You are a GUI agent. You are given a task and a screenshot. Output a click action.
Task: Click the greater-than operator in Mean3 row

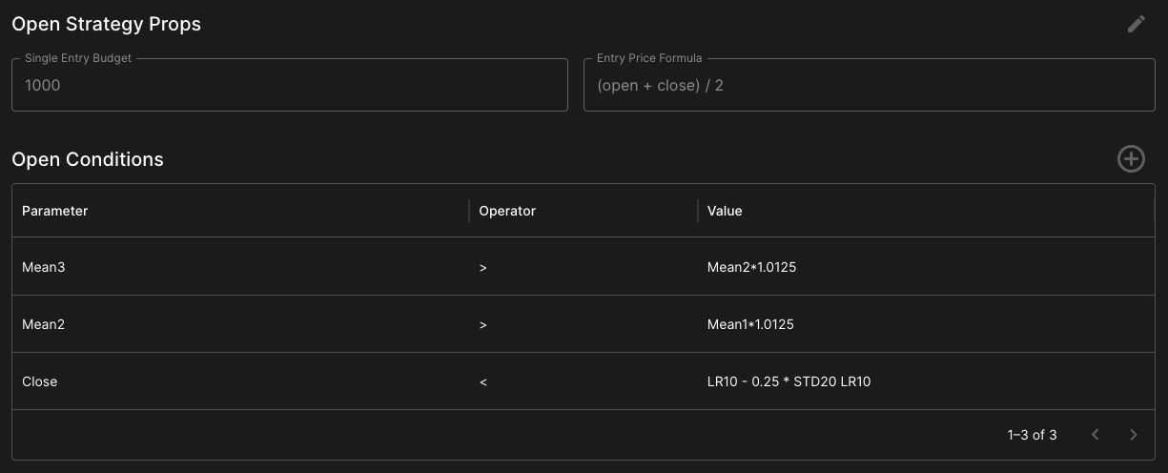point(483,268)
